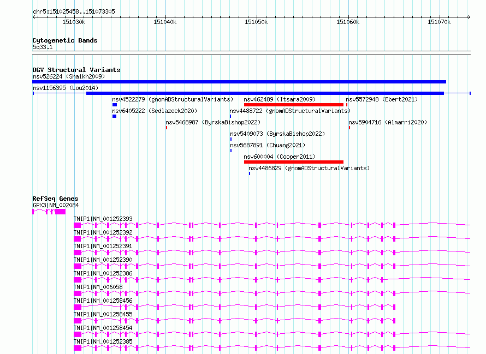The height and width of the screenshot is (354, 486).
Task: Select the nsv526224 blue variant bar
Action: 239,82
